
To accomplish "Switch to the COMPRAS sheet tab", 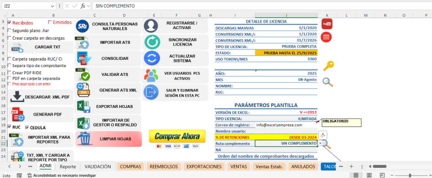I will 130,167.
